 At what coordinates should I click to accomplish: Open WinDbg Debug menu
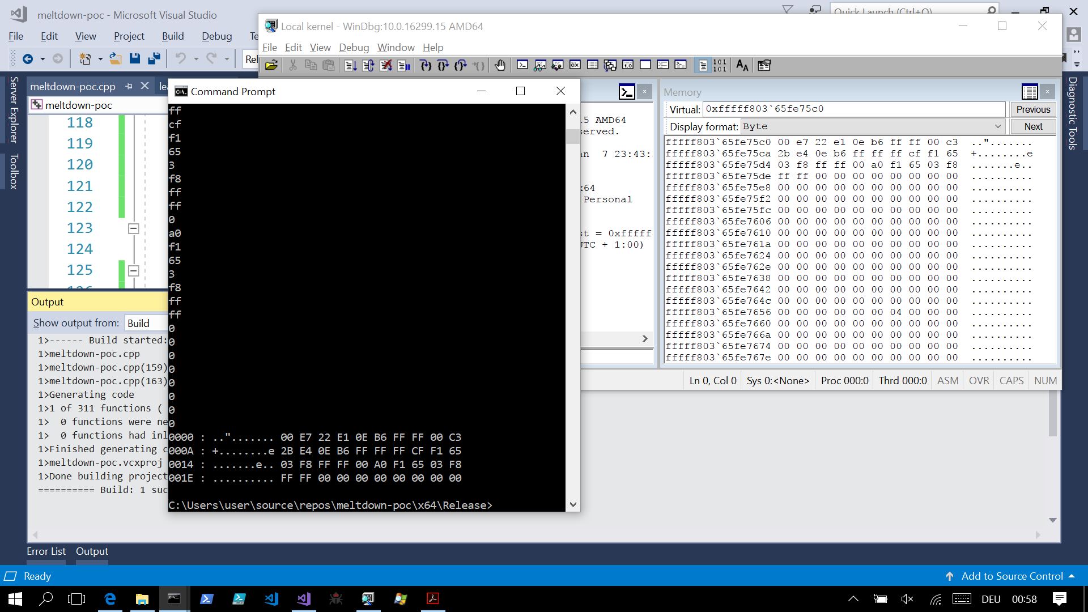[354, 48]
